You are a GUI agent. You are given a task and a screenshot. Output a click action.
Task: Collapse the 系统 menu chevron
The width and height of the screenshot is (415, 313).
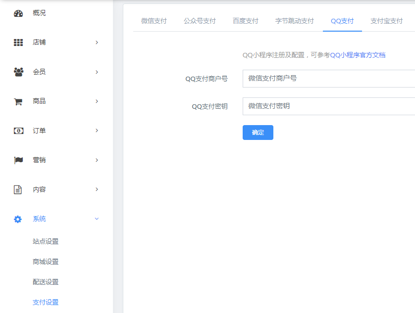click(x=97, y=219)
